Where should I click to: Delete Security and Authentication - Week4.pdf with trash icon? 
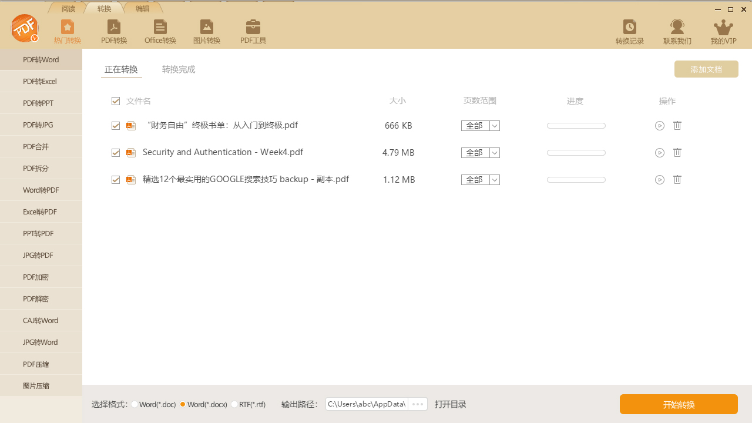pos(677,153)
